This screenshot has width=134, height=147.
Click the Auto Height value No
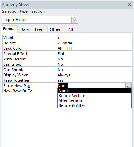click(94, 59)
